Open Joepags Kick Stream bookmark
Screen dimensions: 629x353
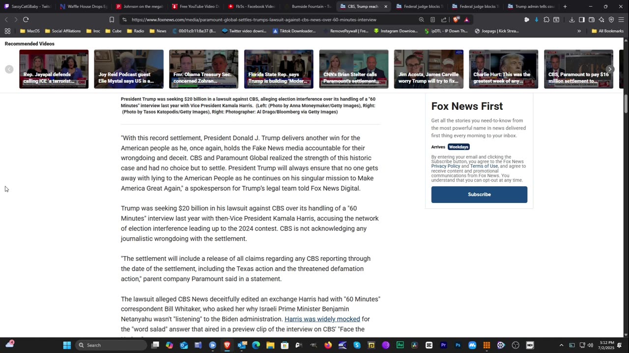[496, 31]
